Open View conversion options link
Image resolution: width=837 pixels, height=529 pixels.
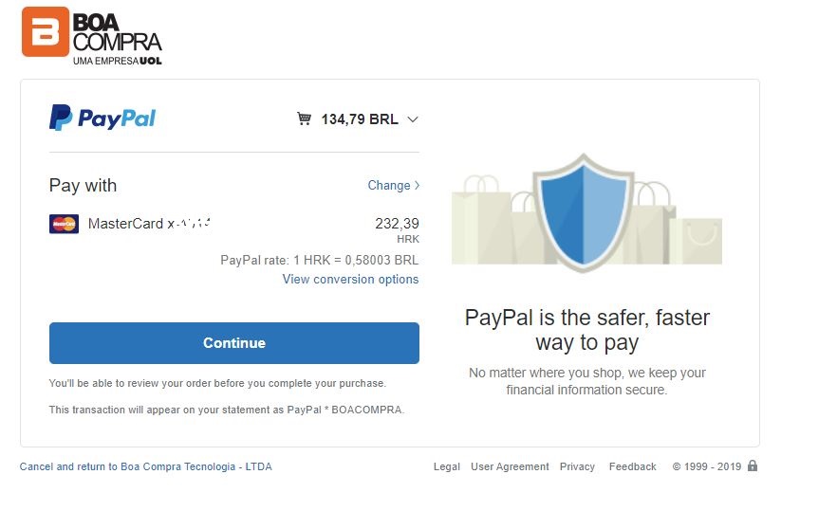click(350, 280)
